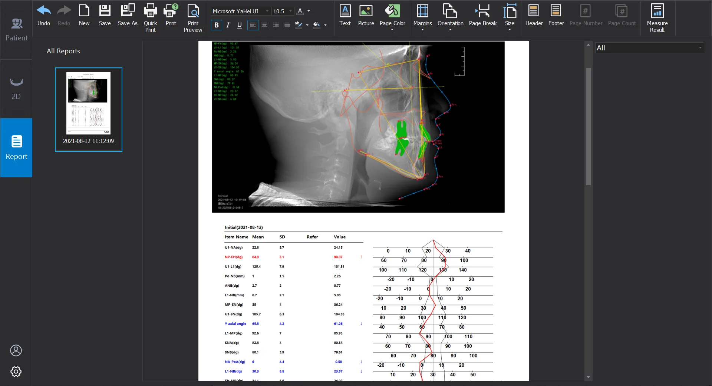
Task: Toggle underline formatting
Action: point(240,25)
